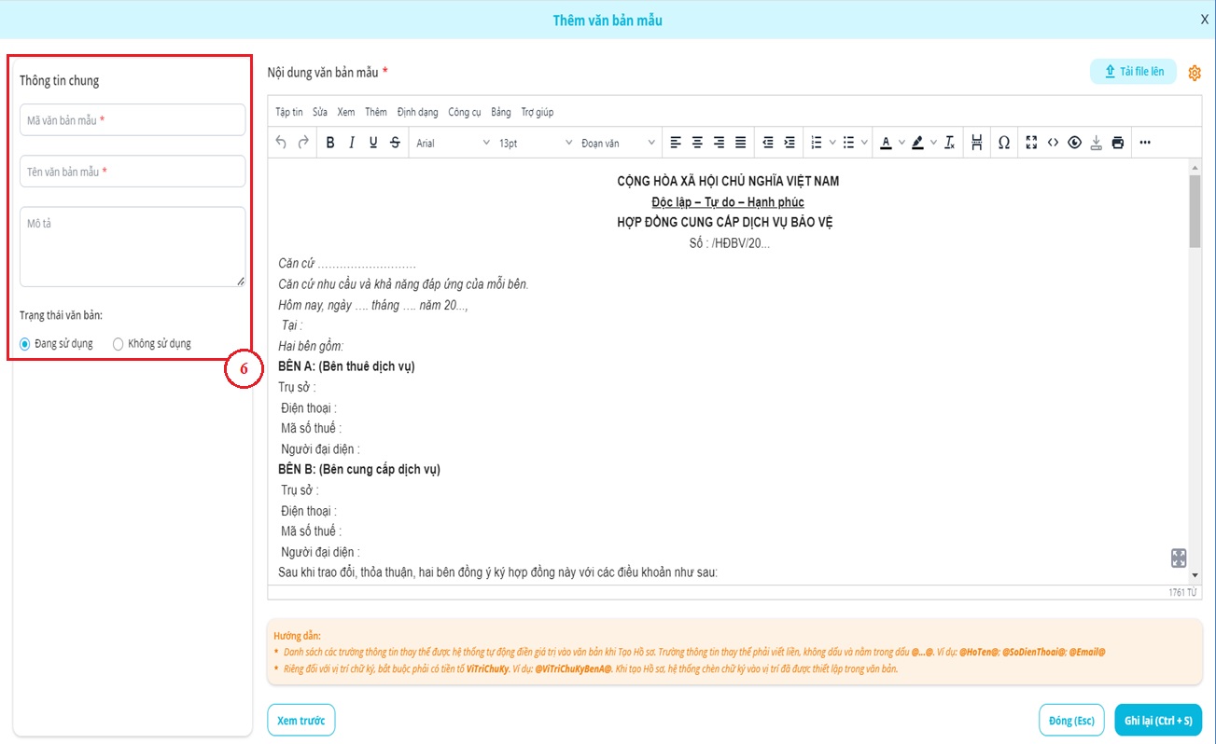Screen dimensions: 1216x744
Task: Apply strikethrough text formatting
Action: pyautogui.click(x=395, y=143)
